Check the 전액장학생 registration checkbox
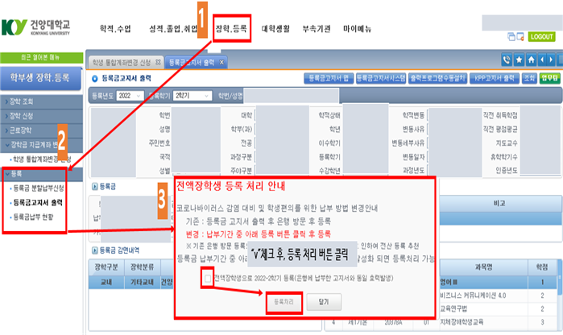563x335 pixels. (x=208, y=278)
